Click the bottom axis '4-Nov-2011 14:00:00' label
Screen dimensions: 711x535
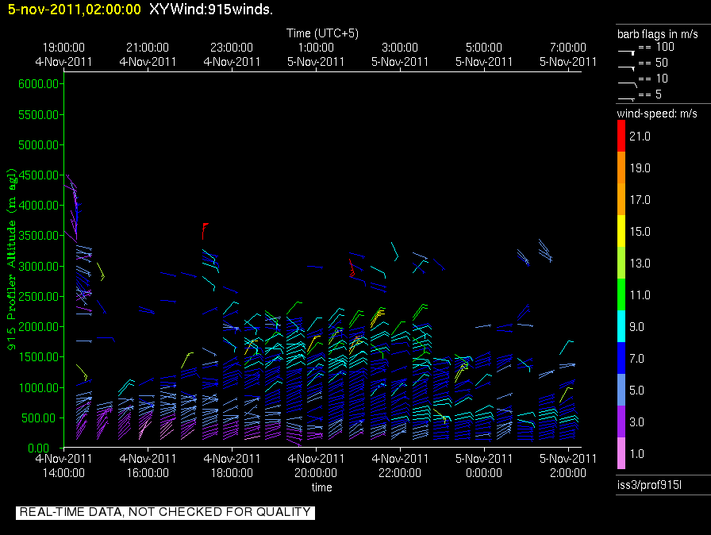(63, 466)
